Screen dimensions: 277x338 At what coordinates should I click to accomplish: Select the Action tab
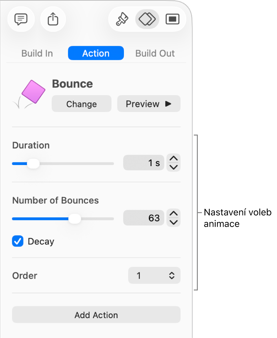point(96,53)
